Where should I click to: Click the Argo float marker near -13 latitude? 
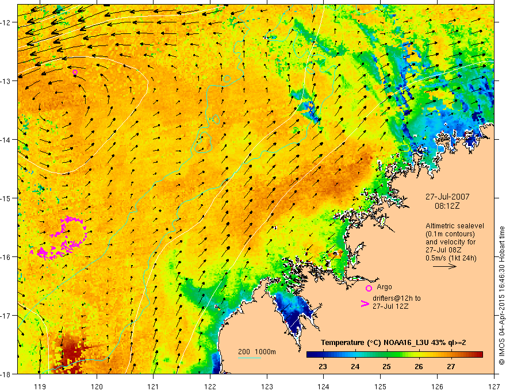[x=75, y=72]
